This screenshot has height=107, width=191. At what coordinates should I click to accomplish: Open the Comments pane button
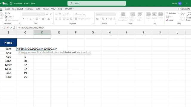pyautogui.click(x=184, y=9)
